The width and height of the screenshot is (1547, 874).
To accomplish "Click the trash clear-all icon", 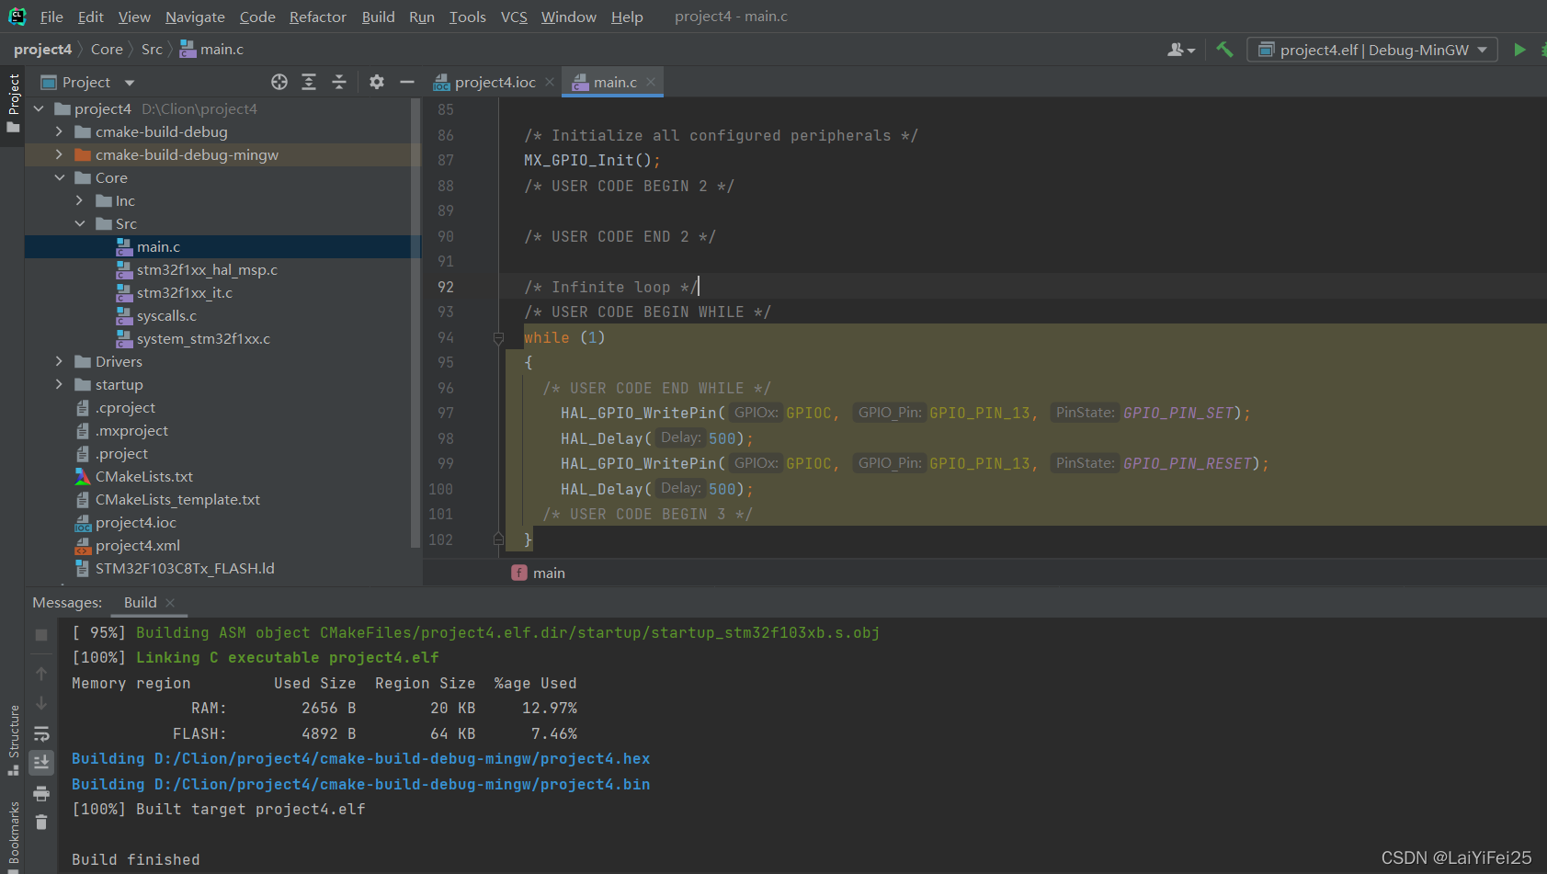I will point(41,822).
